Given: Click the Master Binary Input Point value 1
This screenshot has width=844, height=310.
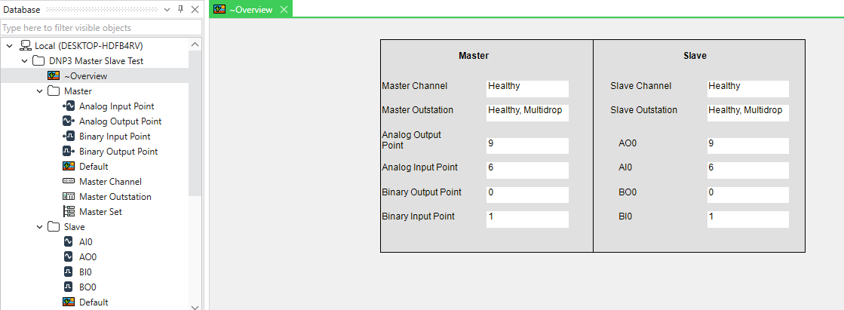Looking at the screenshot, I should [527, 219].
